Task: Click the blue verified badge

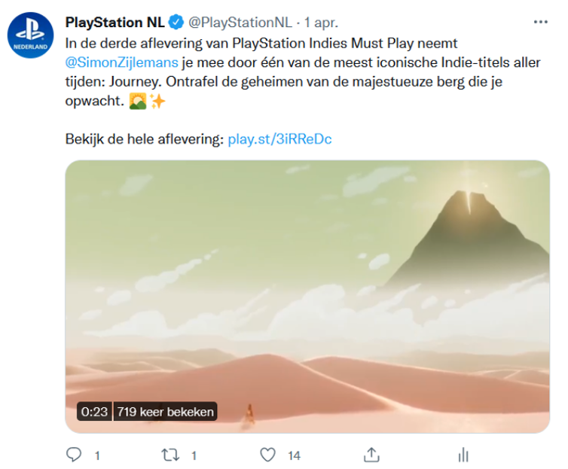Action: pyautogui.click(x=176, y=23)
